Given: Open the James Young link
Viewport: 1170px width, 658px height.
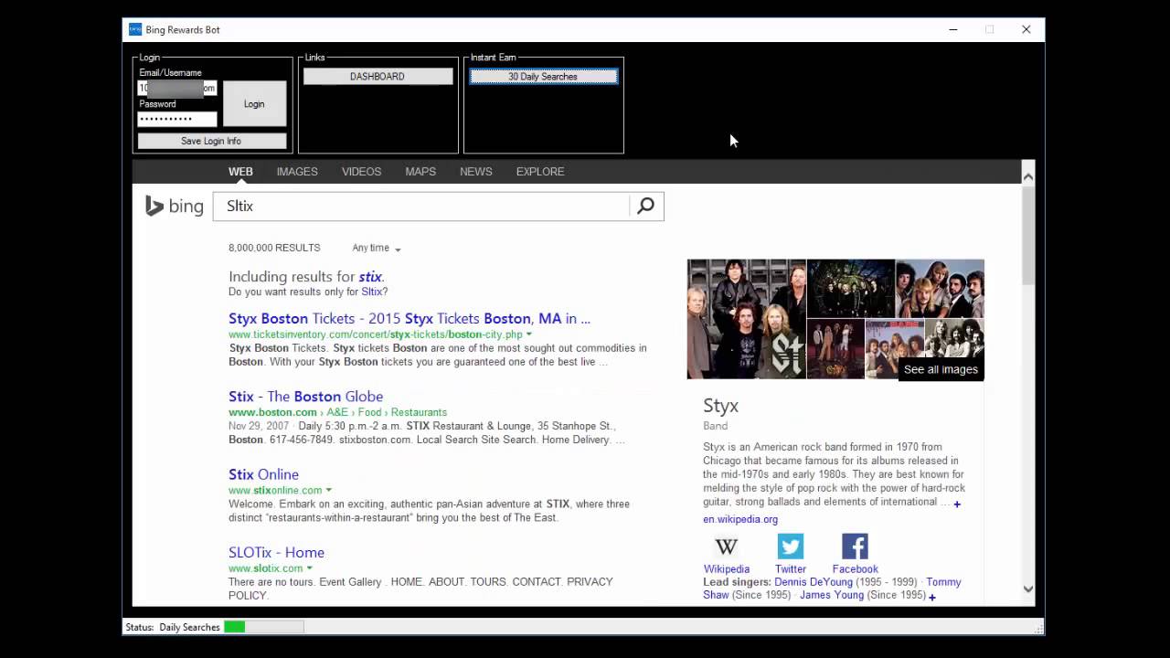Looking at the screenshot, I should pyautogui.click(x=832, y=595).
